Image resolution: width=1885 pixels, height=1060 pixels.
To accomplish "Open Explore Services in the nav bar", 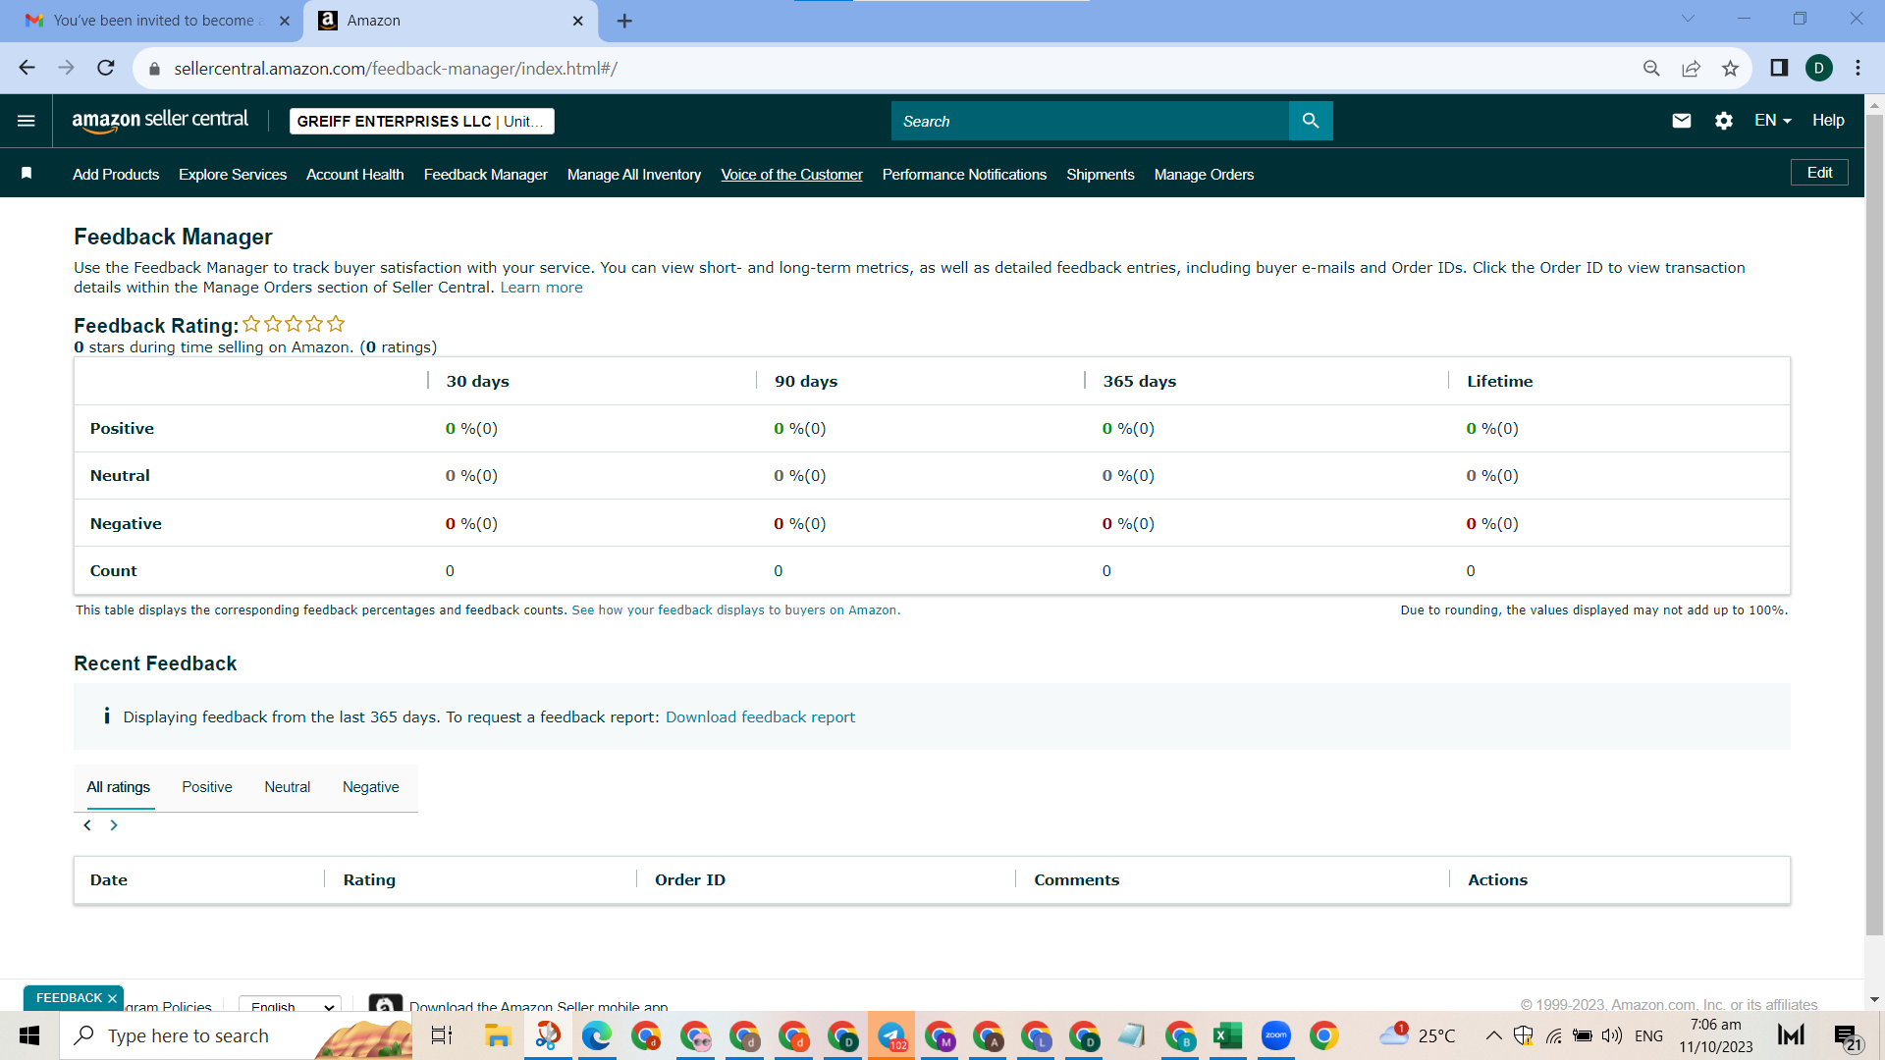I will pyautogui.click(x=233, y=175).
